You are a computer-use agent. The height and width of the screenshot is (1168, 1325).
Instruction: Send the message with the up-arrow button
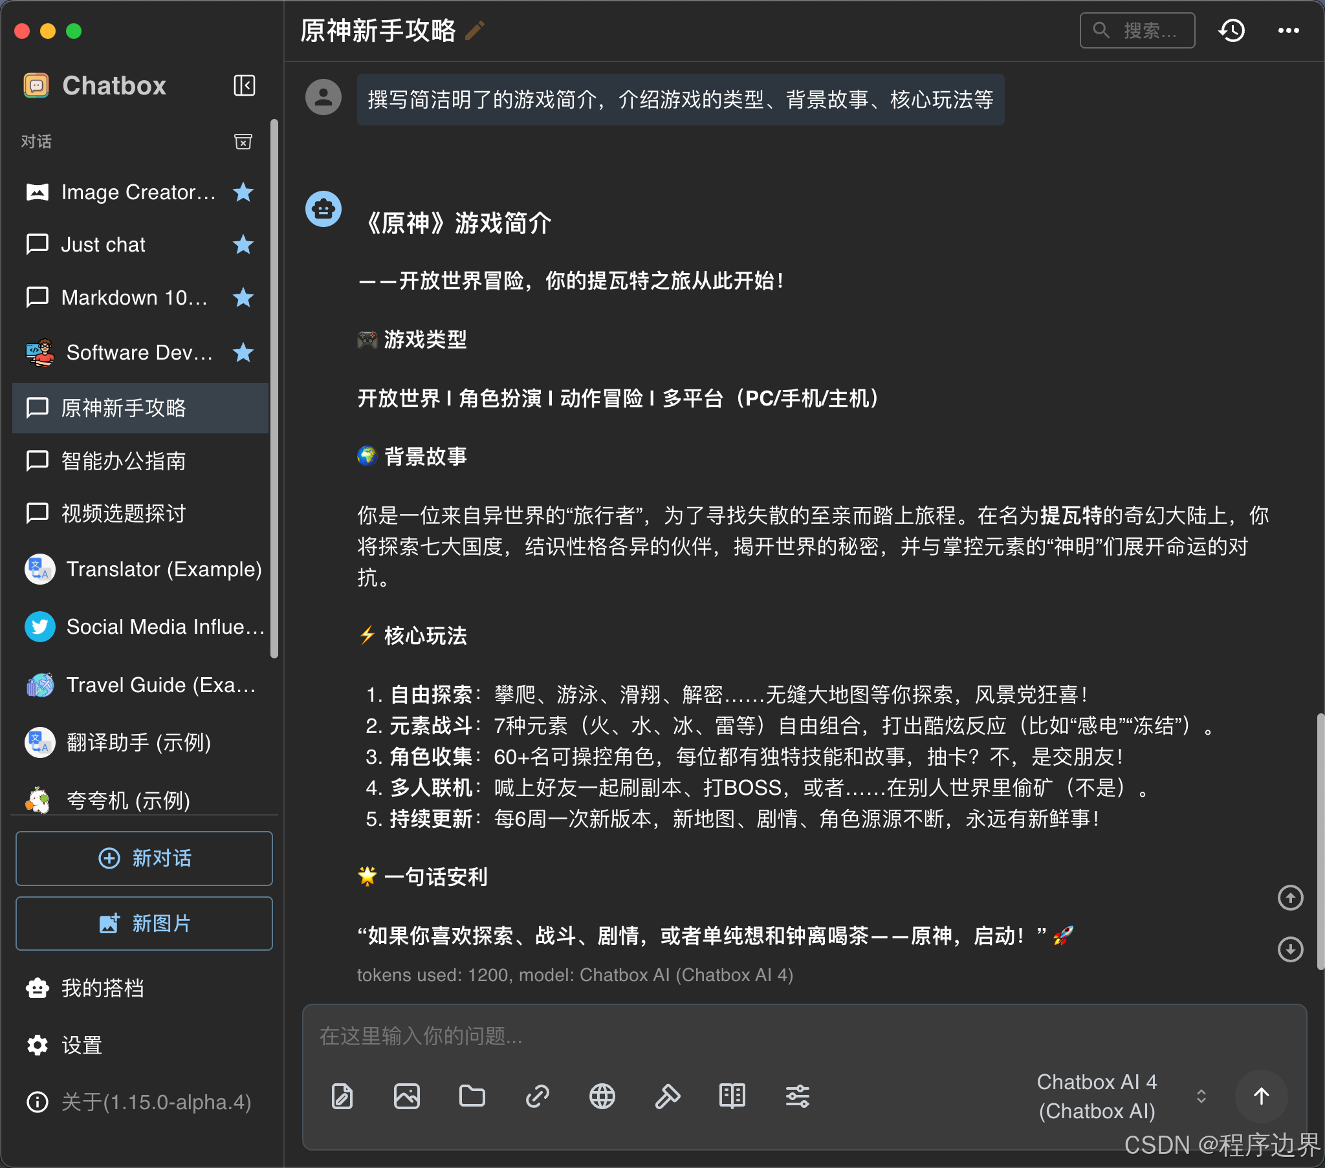tap(1261, 1096)
